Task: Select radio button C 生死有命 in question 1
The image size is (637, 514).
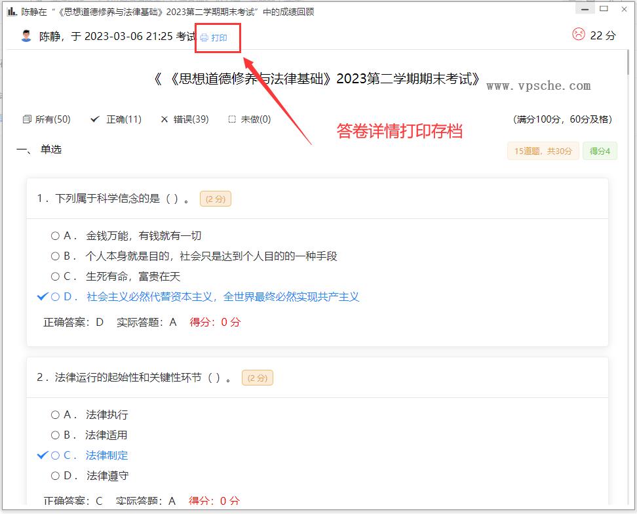Action: tap(54, 276)
